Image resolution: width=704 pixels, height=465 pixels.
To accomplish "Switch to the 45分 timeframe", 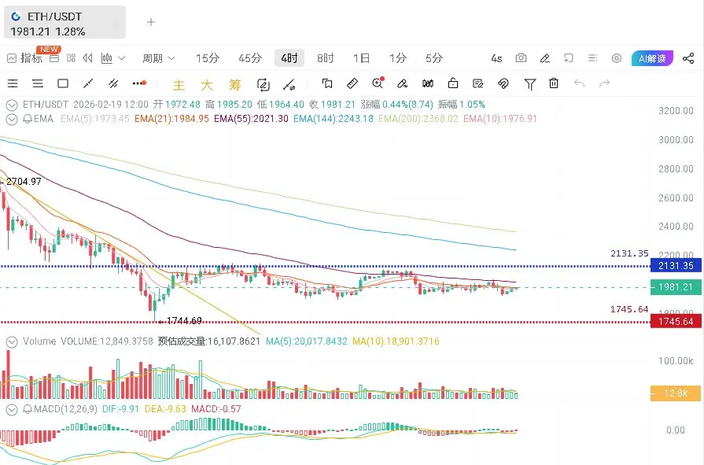I will pos(250,58).
